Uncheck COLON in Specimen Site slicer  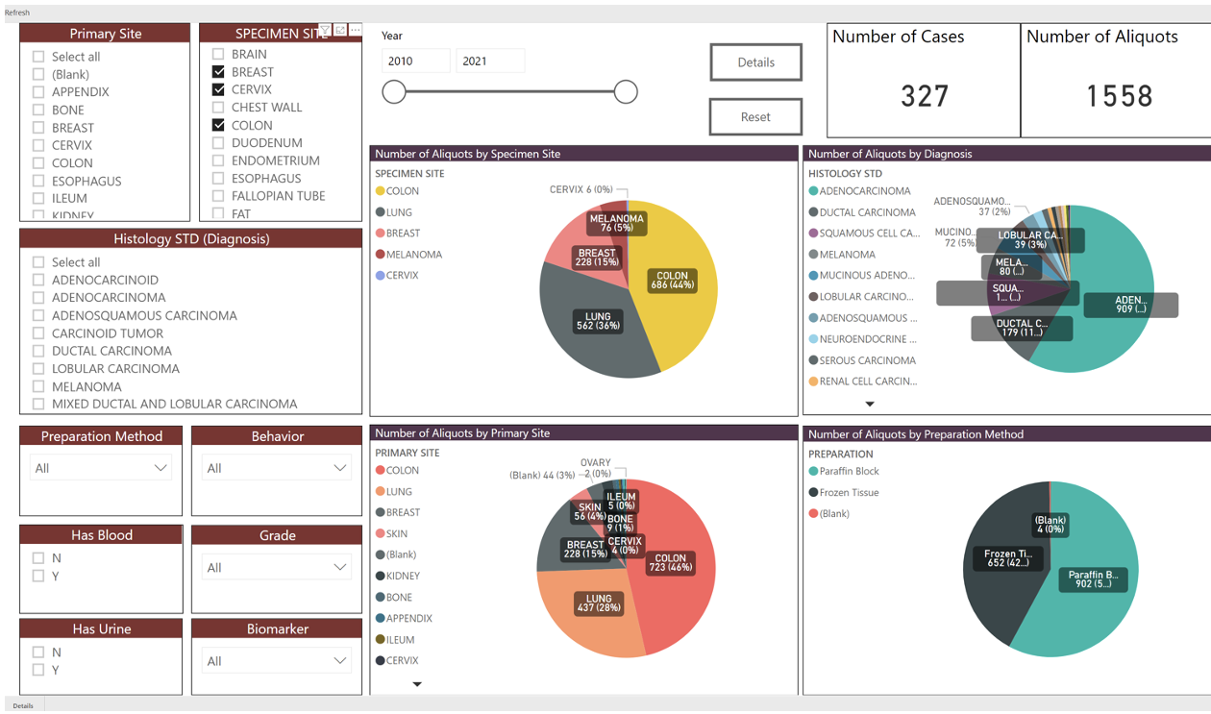tap(218, 125)
